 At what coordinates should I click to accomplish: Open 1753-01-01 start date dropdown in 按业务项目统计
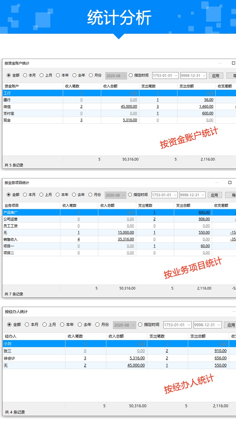(165, 195)
